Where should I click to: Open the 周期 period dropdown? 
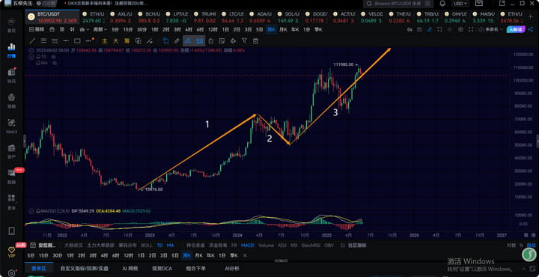(x=100, y=29)
